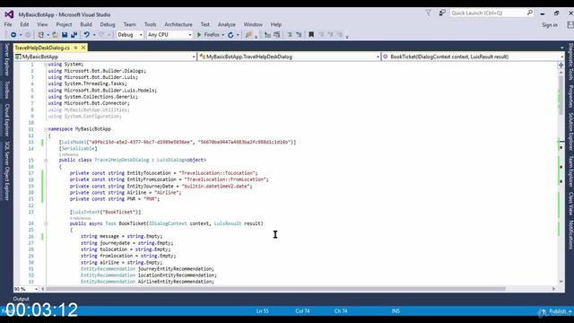The image size is (574, 323).
Task: Click the [LuisIntent("BookTicket")] attribute line
Action: pyautogui.click(x=106, y=212)
